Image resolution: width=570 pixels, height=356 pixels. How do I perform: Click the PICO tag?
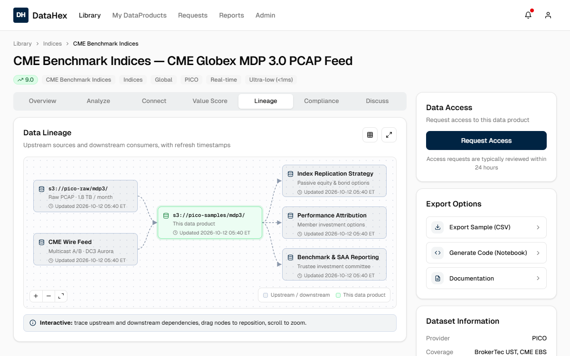191,80
